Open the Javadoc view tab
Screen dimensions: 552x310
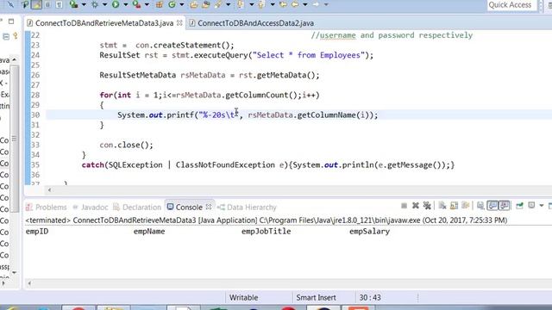(91, 208)
